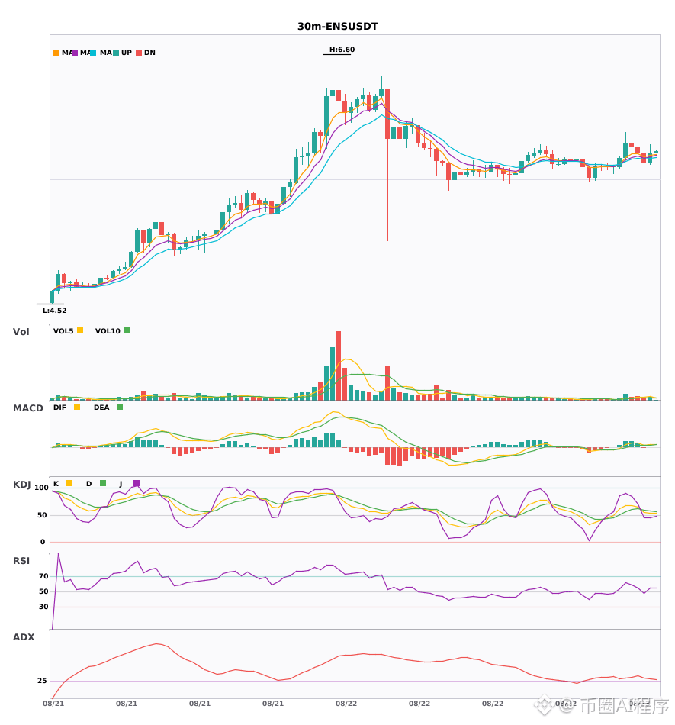675x725 pixels.
Task: Click the red candle under H:6.60
Action: pos(339,95)
